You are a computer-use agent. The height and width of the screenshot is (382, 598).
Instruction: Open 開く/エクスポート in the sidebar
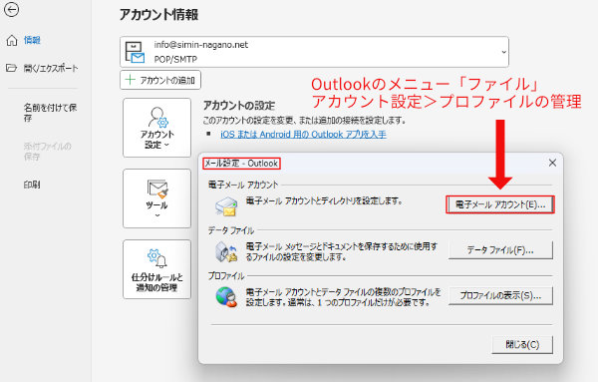point(51,68)
